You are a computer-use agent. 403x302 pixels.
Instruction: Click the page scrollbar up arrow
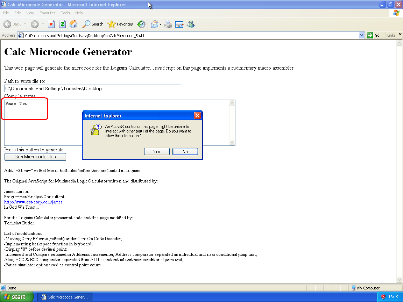[x=399, y=43]
